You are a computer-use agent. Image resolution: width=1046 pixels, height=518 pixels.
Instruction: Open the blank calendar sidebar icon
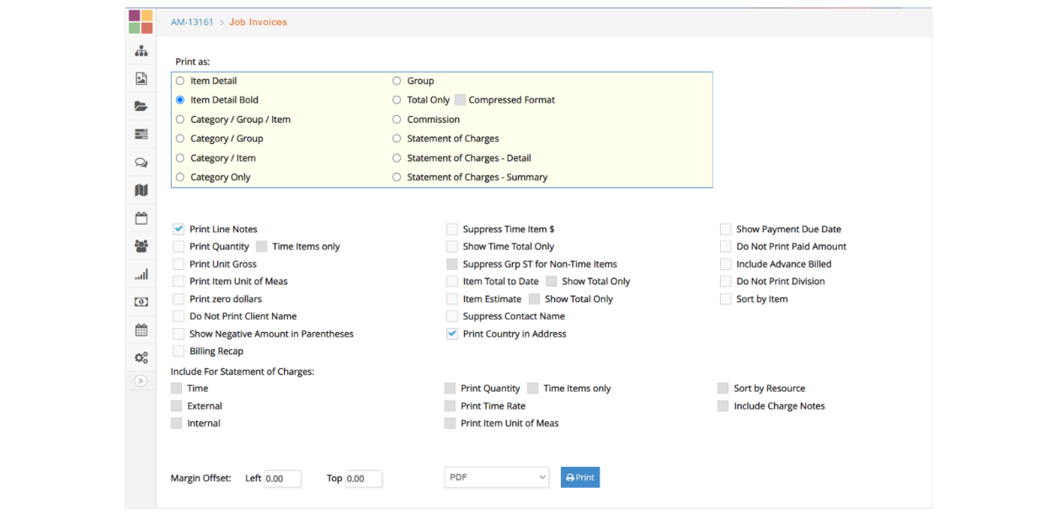point(141,219)
